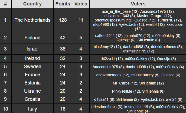Click the Points column header
The height and width of the screenshot is (113, 186).
pos(63,4)
